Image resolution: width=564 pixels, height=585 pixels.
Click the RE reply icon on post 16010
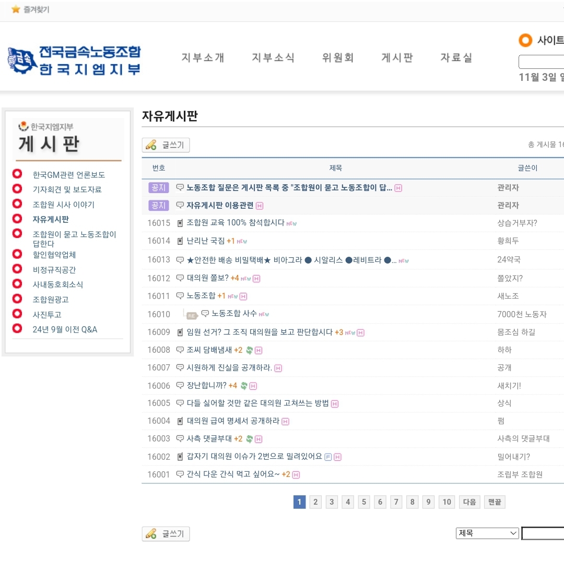pos(192,315)
